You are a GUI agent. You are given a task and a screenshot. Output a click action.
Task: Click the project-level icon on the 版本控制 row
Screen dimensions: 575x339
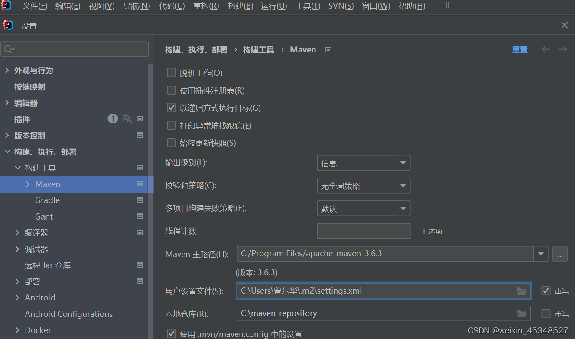point(140,135)
